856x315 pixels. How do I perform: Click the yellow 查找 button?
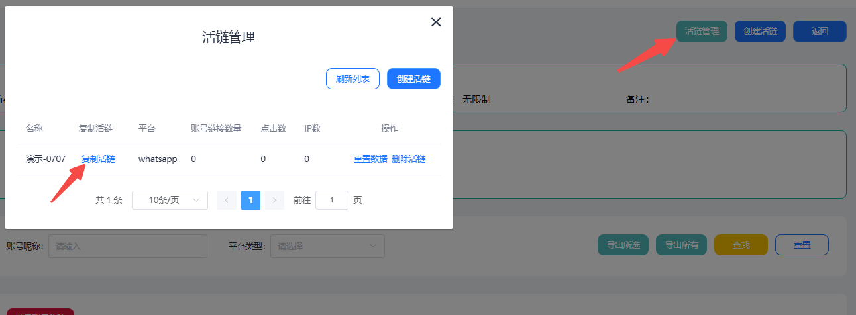[741, 245]
